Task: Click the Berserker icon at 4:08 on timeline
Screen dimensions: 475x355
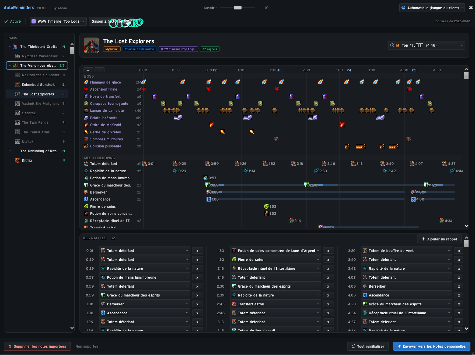Action: click(413, 192)
